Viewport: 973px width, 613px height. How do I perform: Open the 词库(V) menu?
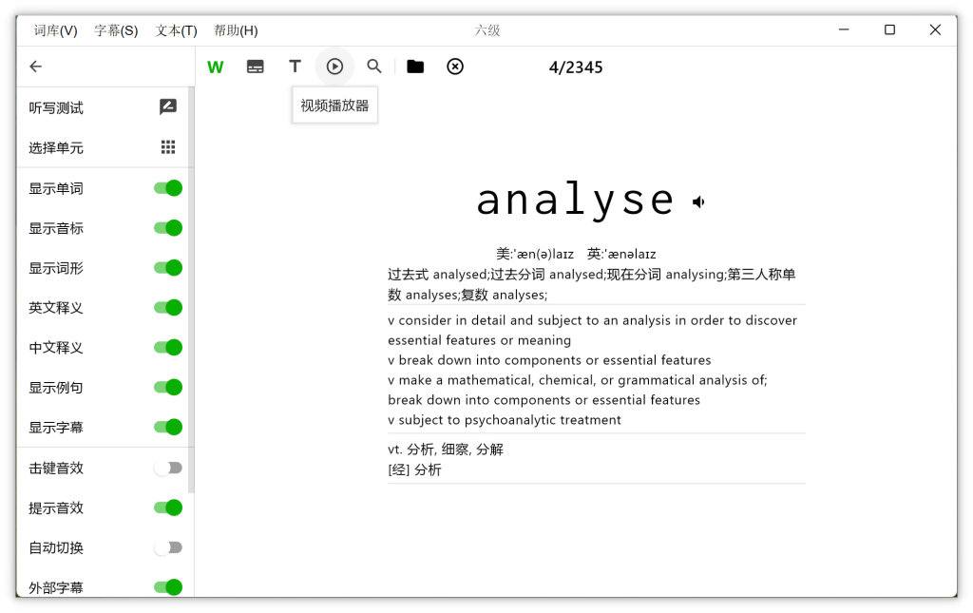pyautogui.click(x=56, y=30)
